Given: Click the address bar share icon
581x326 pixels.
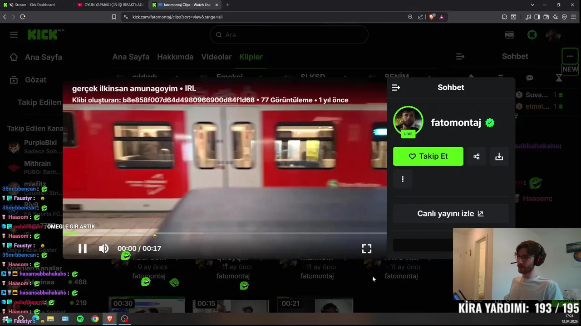Looking at the screenshot, I should (421, 17).
